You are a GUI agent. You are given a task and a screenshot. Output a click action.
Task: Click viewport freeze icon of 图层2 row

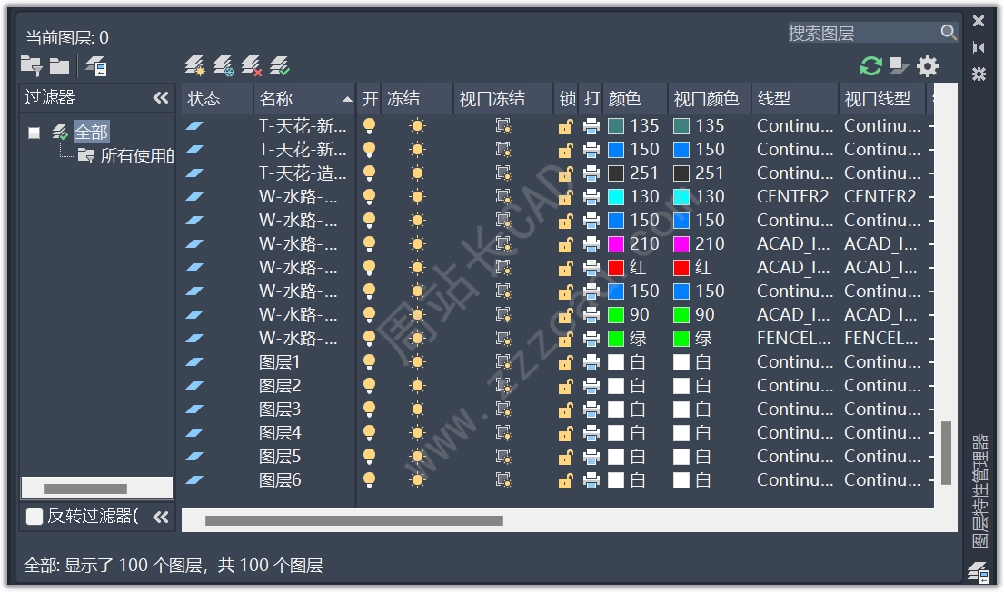click(504, 386)
